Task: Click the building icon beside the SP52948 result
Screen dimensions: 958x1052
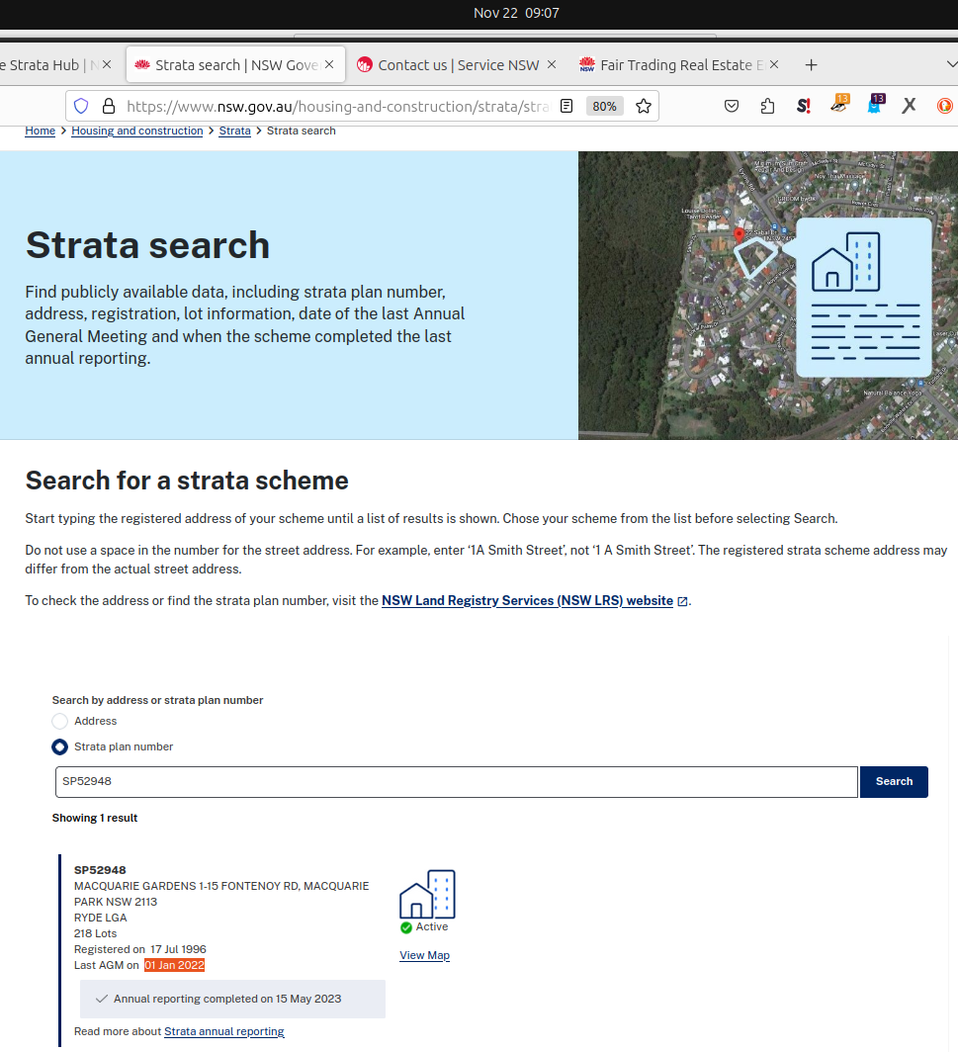Action: pos(427,895)
